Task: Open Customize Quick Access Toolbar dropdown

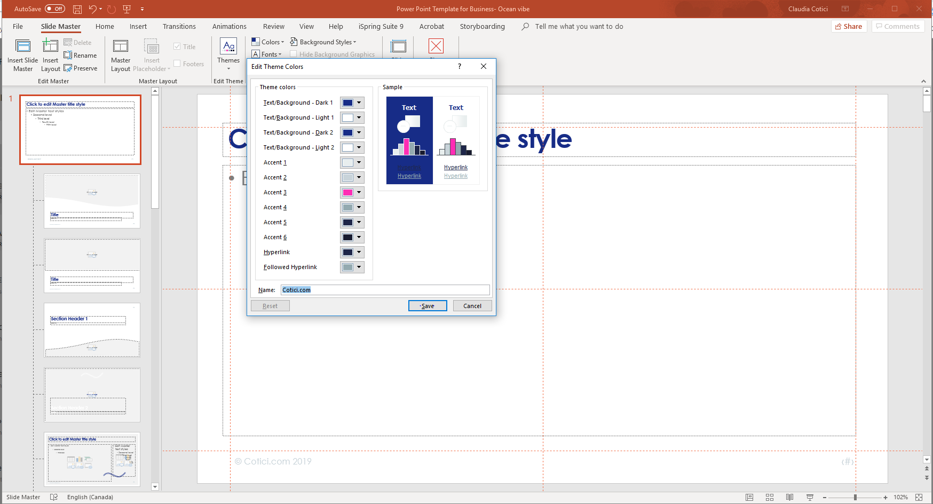Action: coord(142,9)
